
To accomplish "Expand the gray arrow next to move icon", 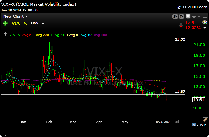I will (x=199, y=16).
